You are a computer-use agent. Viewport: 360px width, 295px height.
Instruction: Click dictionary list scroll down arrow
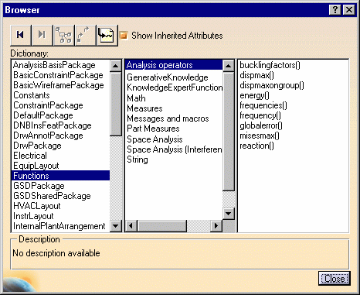116,226
